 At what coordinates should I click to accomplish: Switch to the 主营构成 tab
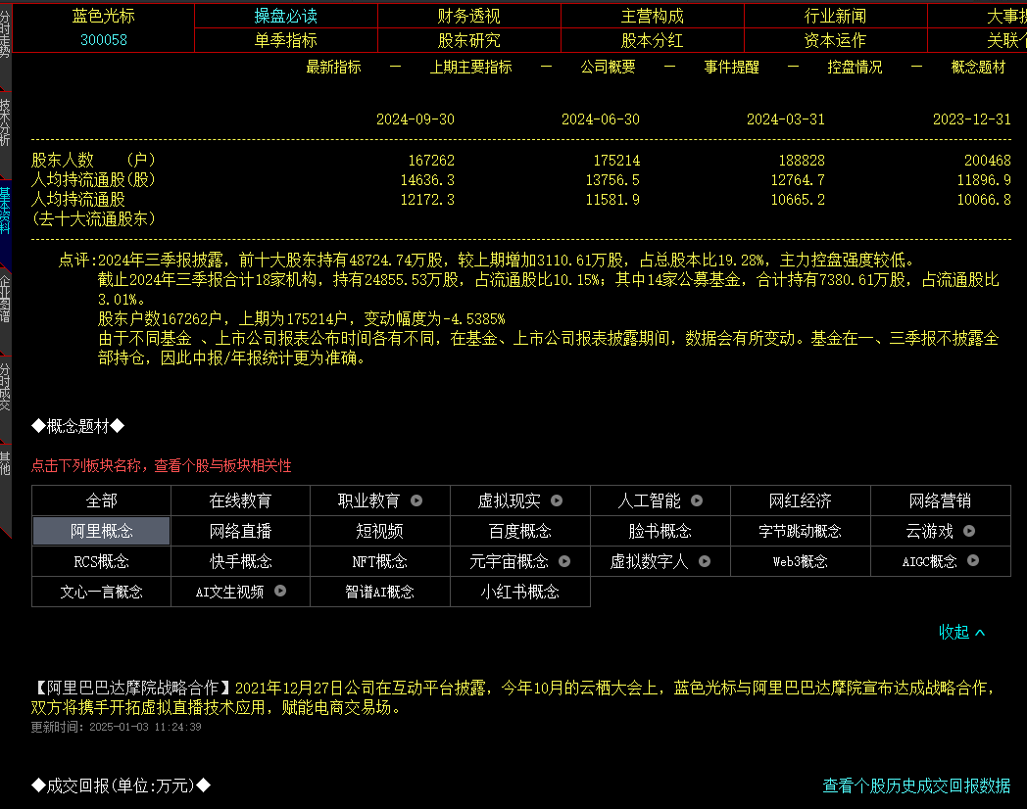(653, 16)
